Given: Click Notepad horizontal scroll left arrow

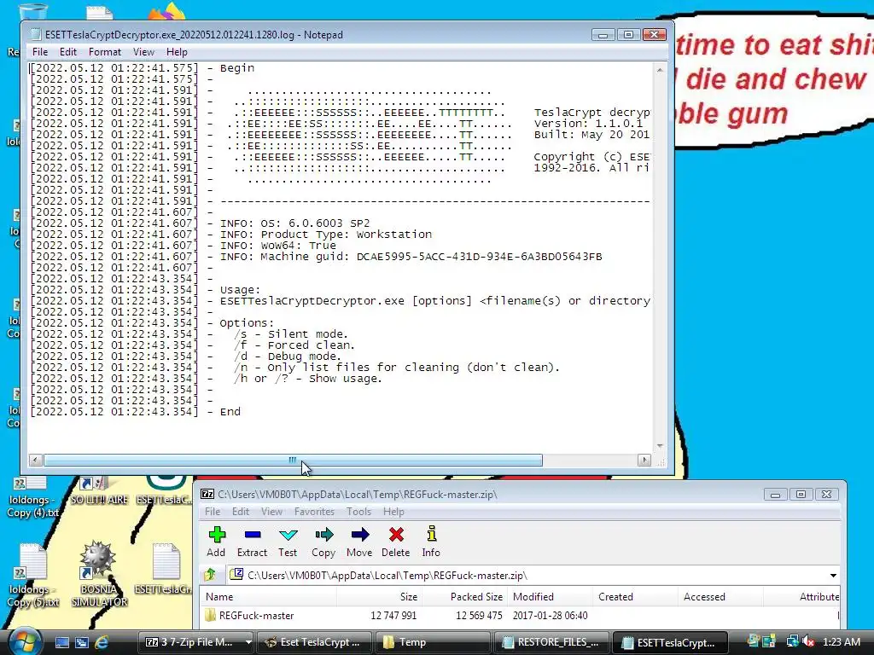Looking at the screenshot, I should 35,460.
